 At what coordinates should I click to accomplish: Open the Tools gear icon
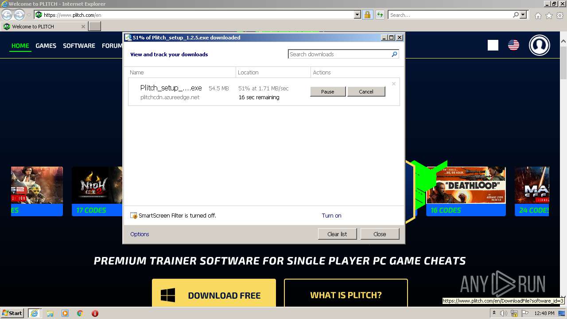click(x=560, y=16)
